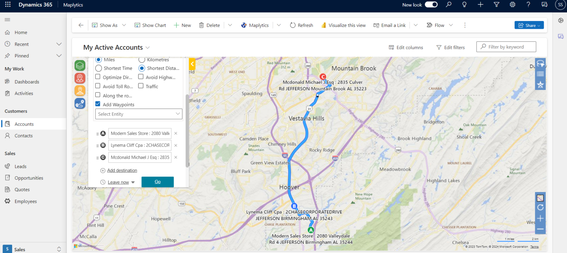Open the map legend list icon
This screenshot has height=253, width=567.
540,73
